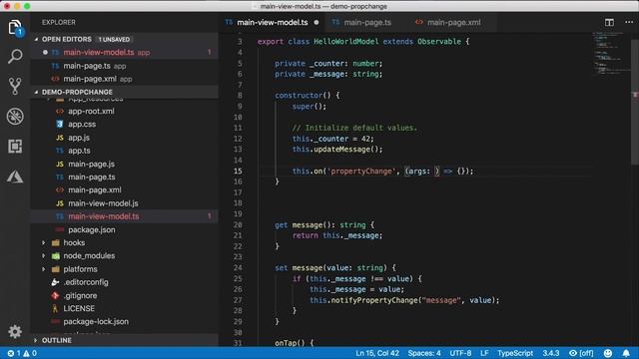Open main-view-model.js file
The height and width of the screenshot is (359, 639).
124,203
